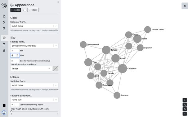Screen dimensions: 188x117
Task: Collapse the right panel with chevrons
Action: [185, 6]
